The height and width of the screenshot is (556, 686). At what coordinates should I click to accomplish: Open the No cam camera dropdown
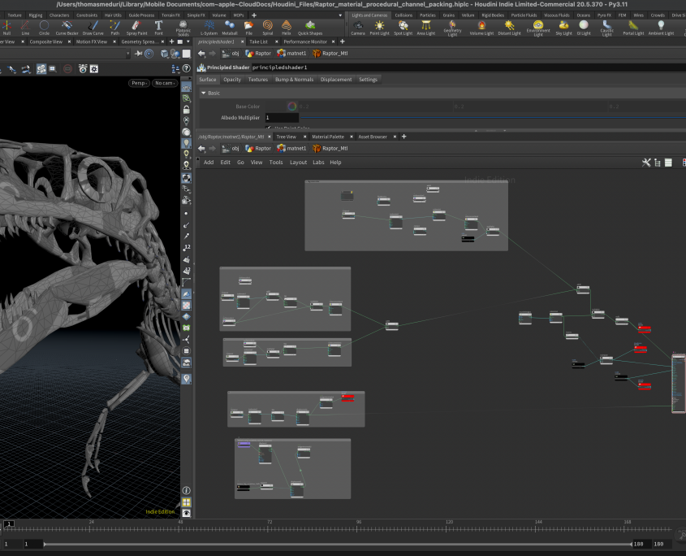coord(165,83)
